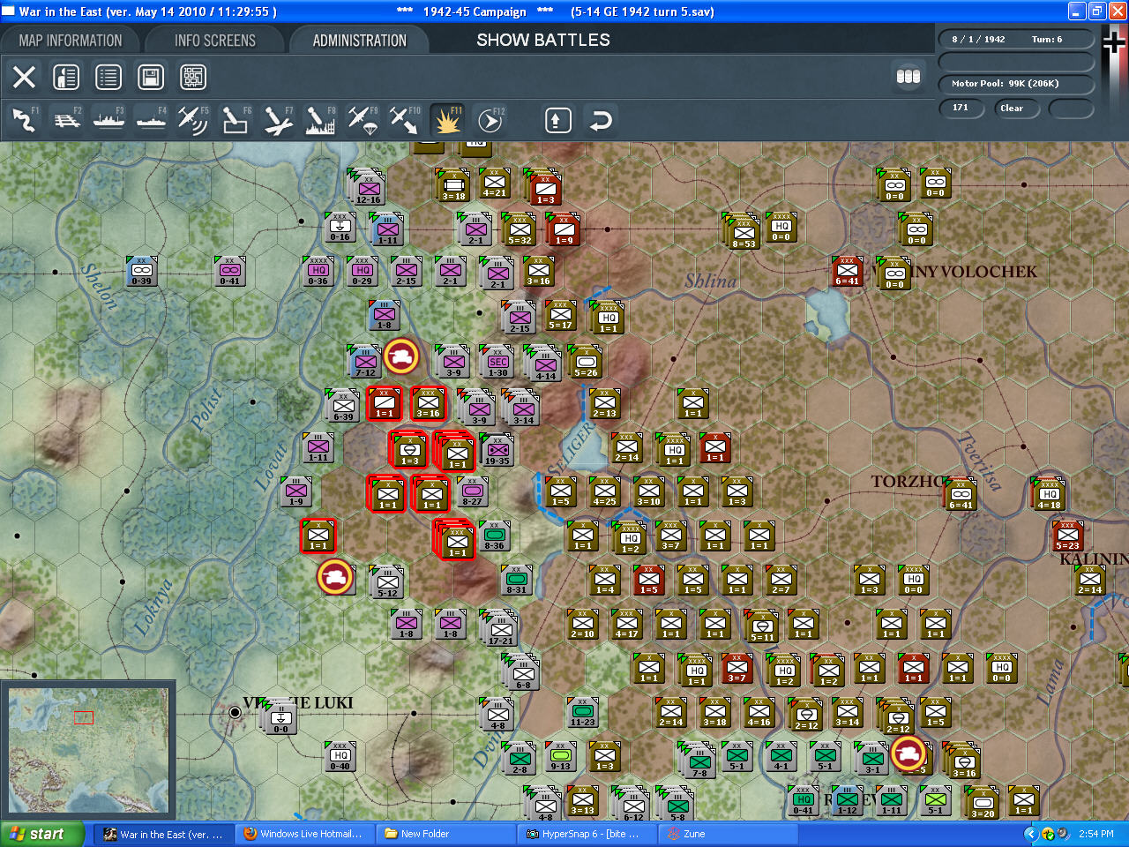Select the 11-23 unit counter
Screen dimensions: 1129x847
click(582, 714)
